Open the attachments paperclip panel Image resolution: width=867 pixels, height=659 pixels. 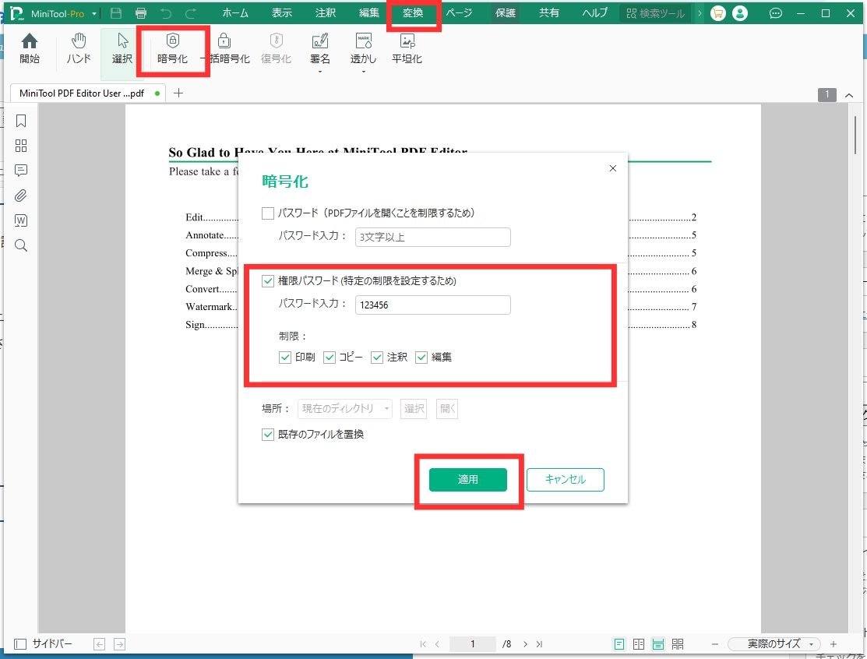tap(21, 196)
